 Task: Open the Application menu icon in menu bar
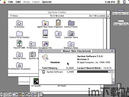point(124,2)
